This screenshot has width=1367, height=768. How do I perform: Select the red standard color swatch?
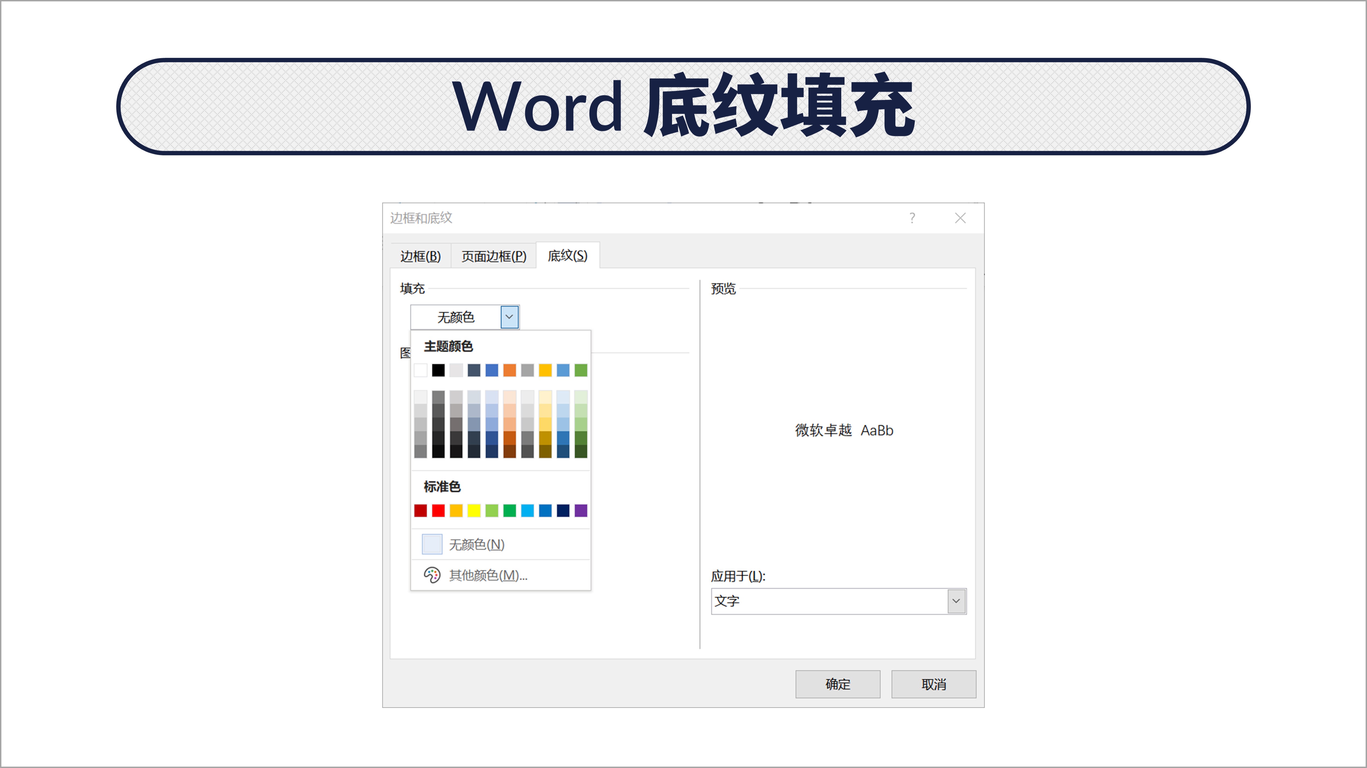(438, 510)
